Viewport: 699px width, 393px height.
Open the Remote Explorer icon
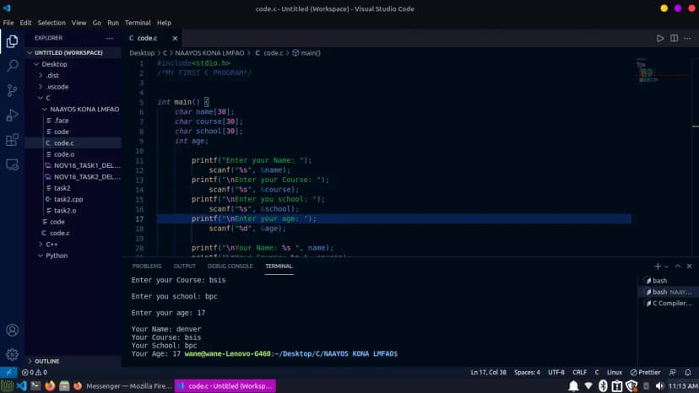point(13,165)
